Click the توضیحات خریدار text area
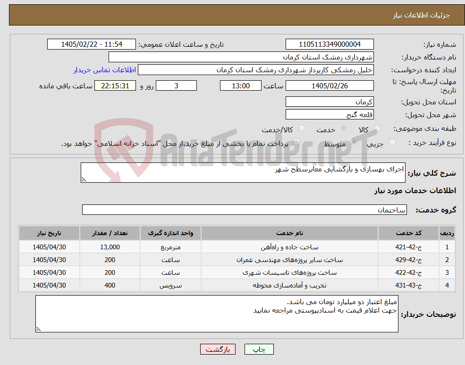This screenshot has width=465, height=365. (x=217, y=314)
